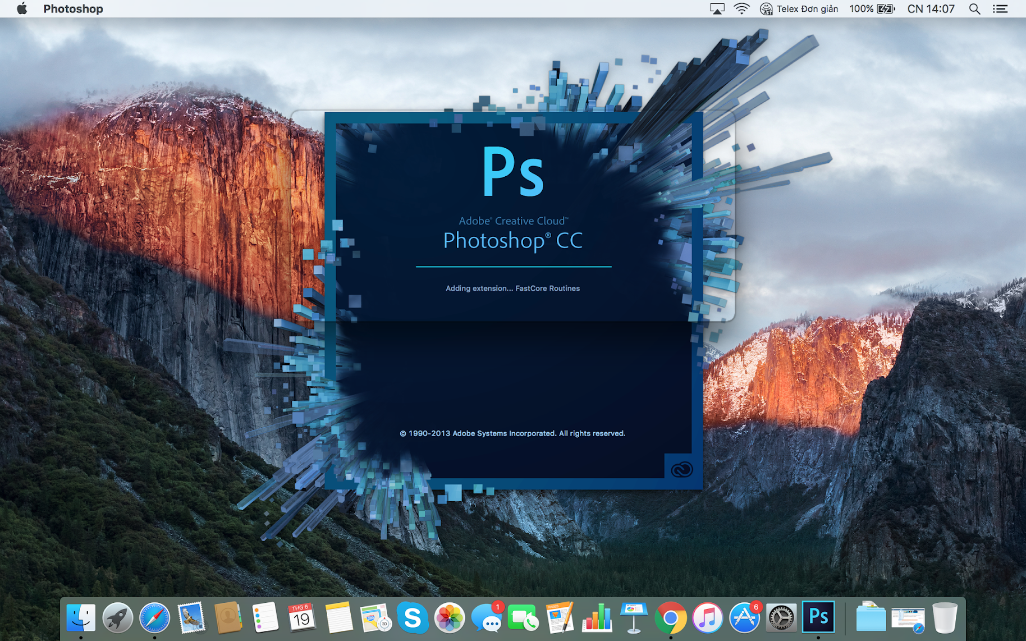
Task: Open AirPlay display menu bar icon
Action: [717, 8]
